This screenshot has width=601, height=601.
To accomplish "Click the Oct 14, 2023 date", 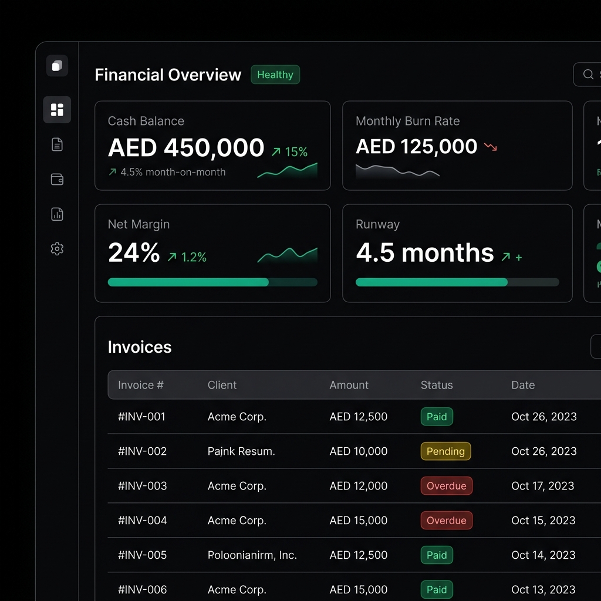I will (543, 555).
